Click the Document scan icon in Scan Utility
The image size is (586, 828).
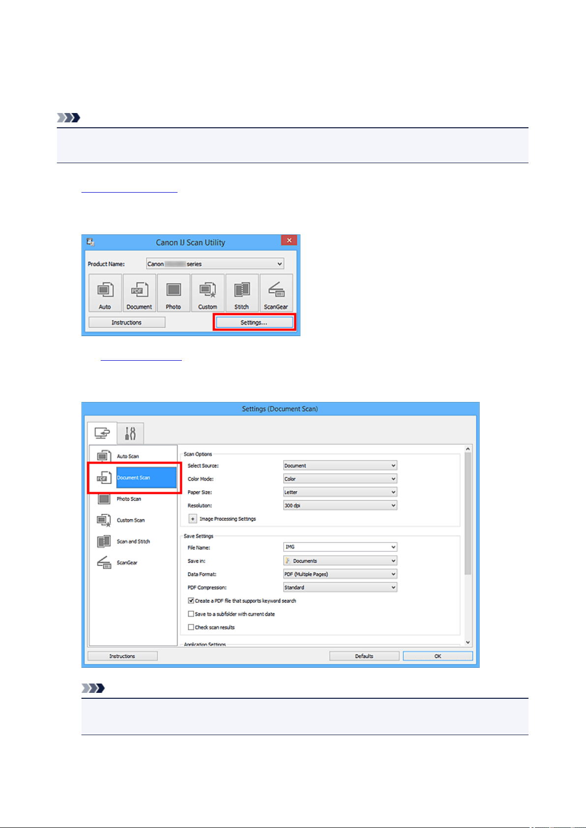[139, 293]
